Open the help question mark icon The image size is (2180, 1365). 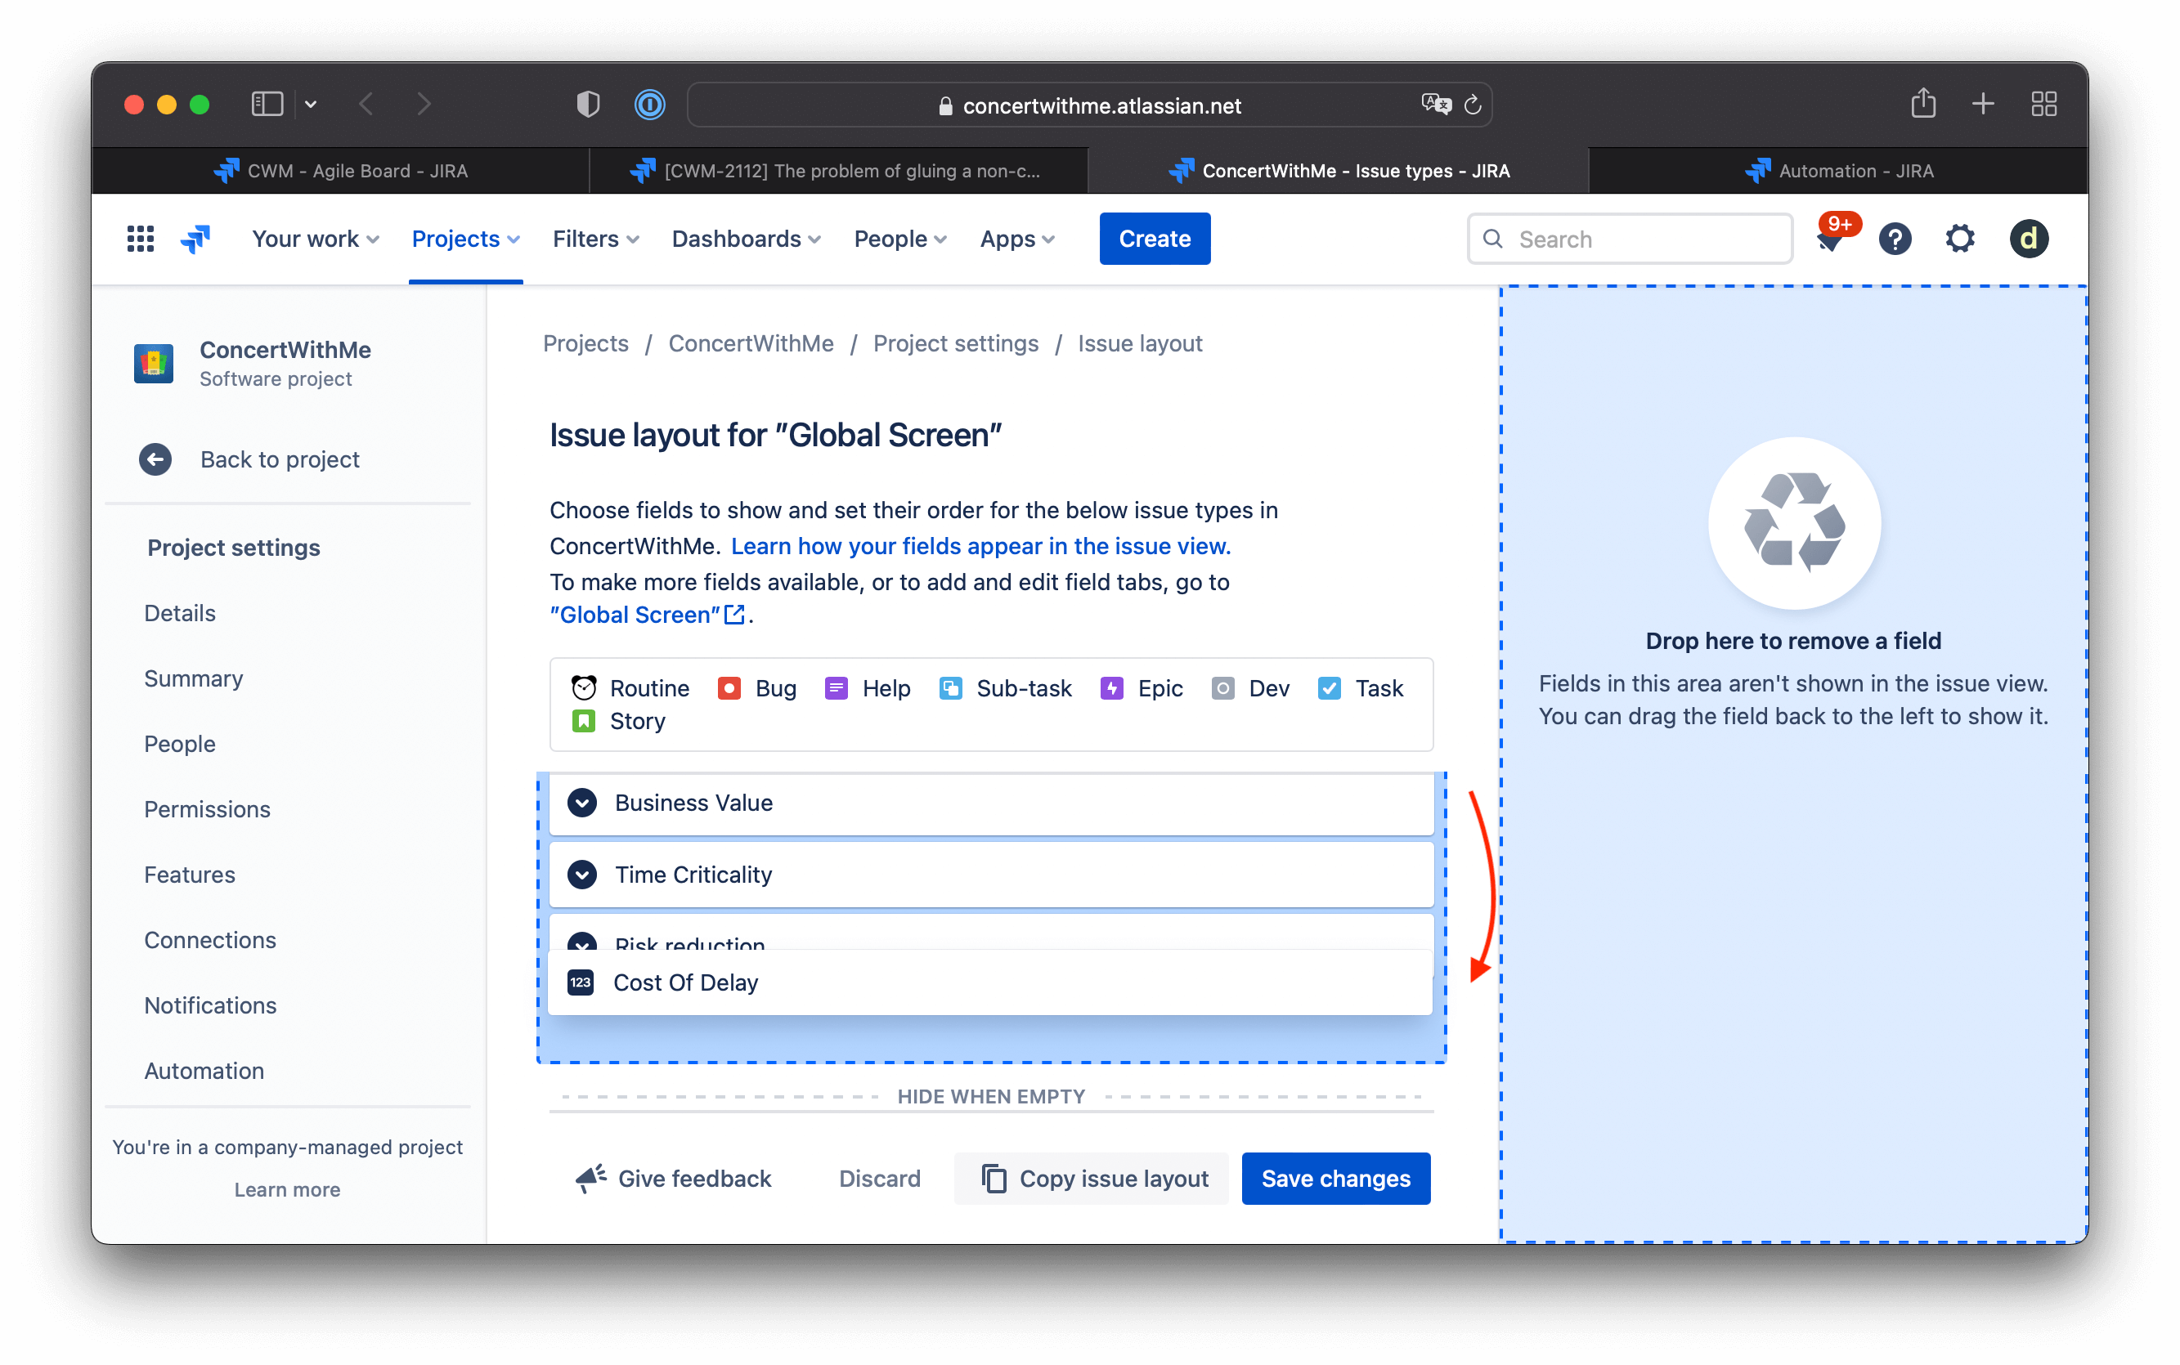click(x=1895, y=239)
